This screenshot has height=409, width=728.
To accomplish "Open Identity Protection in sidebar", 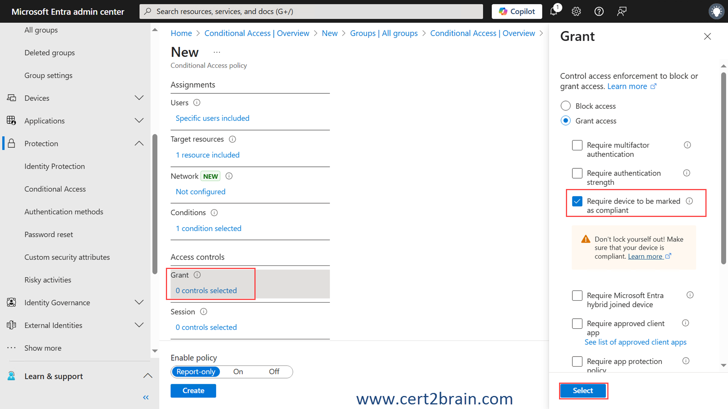I will pos(54,166).
